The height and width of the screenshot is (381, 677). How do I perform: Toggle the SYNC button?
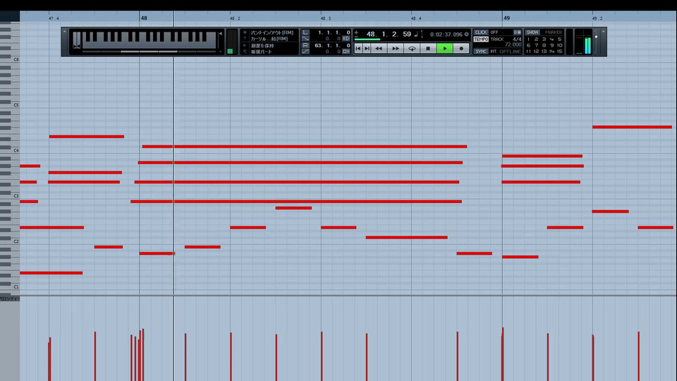pos(480,52)
